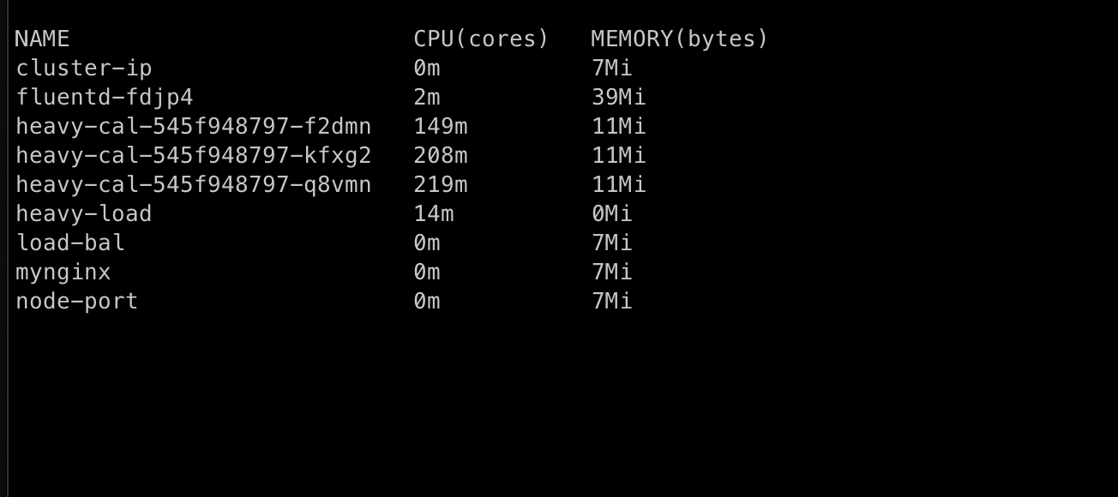Screen dimensions: 1118x497
Task: Click the node-port pod name
Action: 77,302
